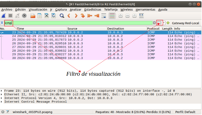Select packet number 23 row
202x115 pixels.
click(101, 32)
